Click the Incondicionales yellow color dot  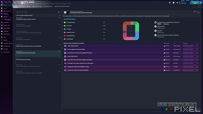65,23
